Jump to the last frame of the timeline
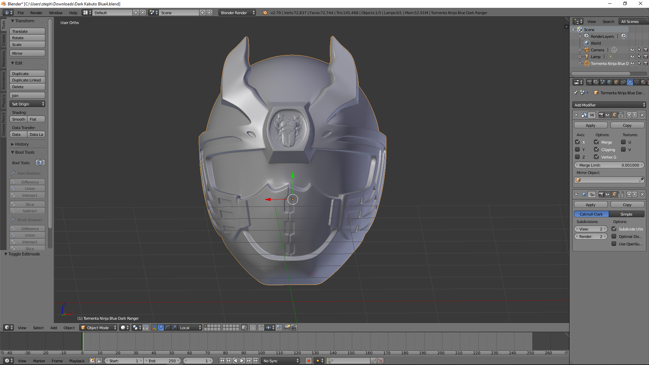This screenshot has width=649, height=365. tap(256, 361)
